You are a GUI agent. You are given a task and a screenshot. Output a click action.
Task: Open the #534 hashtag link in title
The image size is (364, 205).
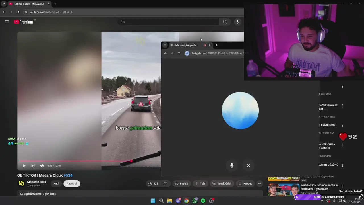[68, 175]
